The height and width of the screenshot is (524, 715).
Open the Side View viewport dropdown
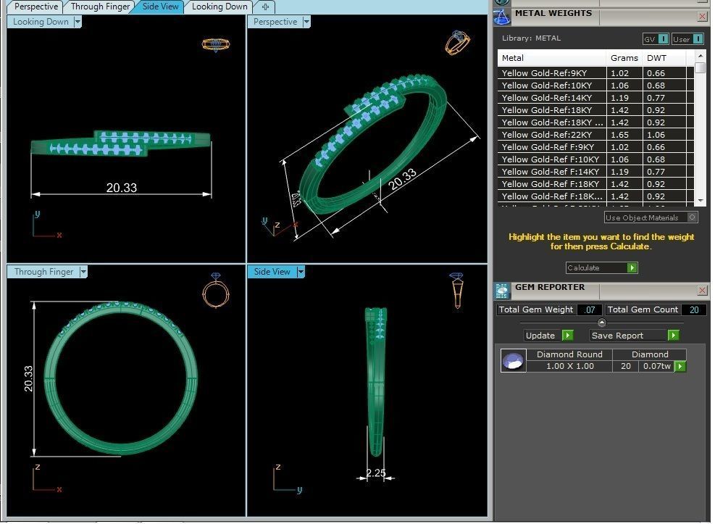click(300, 272)
